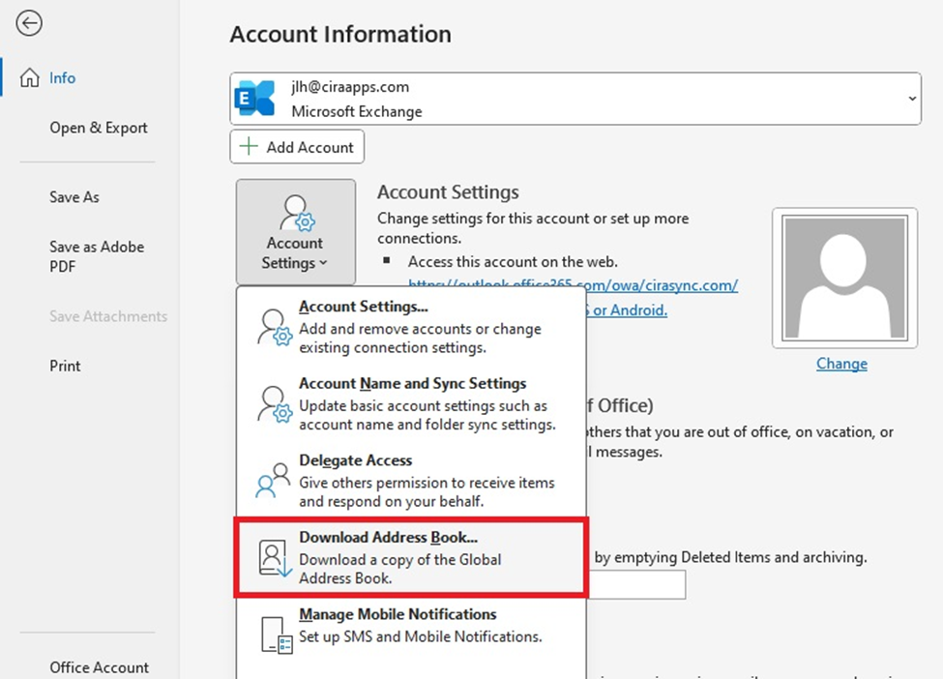Choose Print in the sidebar
Image resolution: width=943 pixels, height=679 pixels.
click(65, 366)
